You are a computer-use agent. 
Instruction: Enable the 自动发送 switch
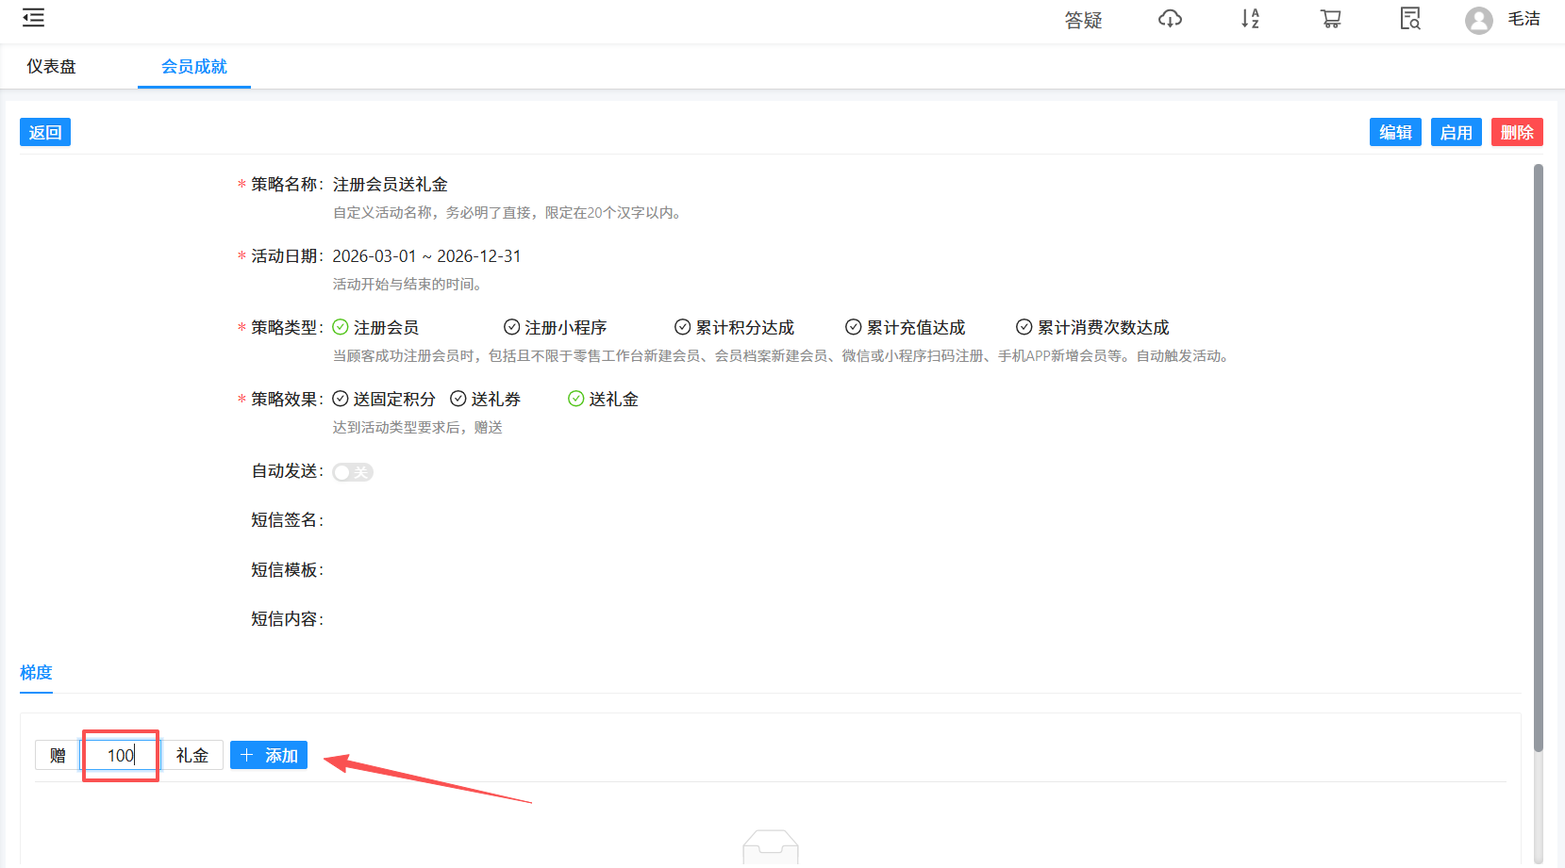coord(352,471)
